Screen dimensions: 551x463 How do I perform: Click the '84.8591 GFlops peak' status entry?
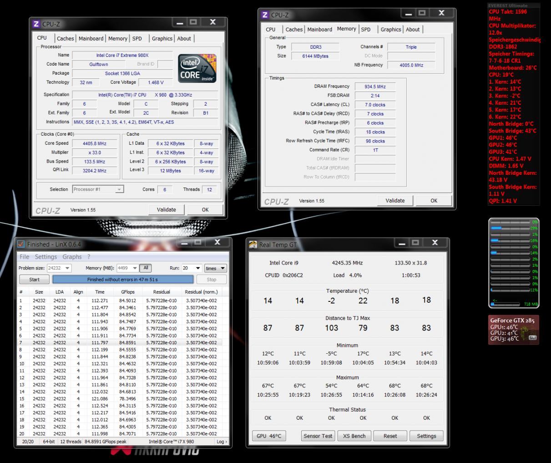click(x=105, y=441)
